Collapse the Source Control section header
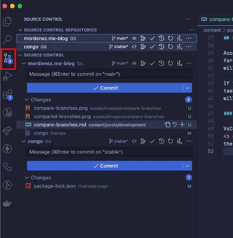 [20, 55]
